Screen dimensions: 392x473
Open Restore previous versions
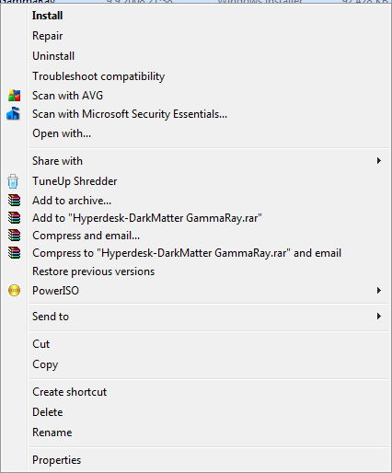tap(93, 271)
